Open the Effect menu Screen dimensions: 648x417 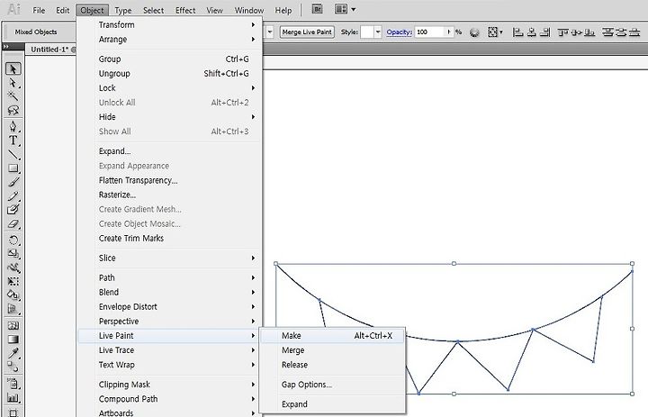pyautogui.click(x=185, y=10)
